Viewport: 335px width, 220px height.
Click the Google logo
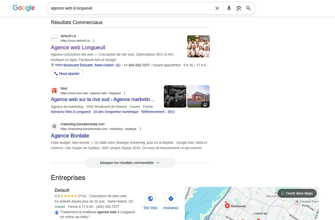click(24, 8)
